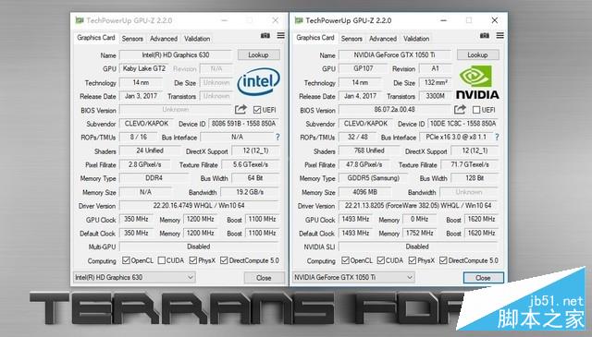Toggle the PhysX checkbox in the Intel window
This screenshot has height=337, width=592.
(193, 260)
